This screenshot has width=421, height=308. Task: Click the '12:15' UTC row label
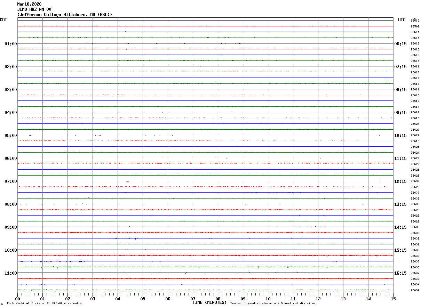pos(400,181)
